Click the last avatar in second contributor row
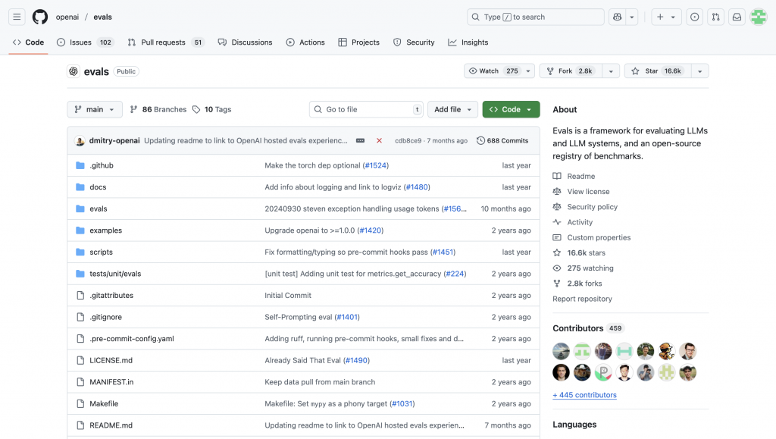The image size is (776, 439). (x=687, y=372)
